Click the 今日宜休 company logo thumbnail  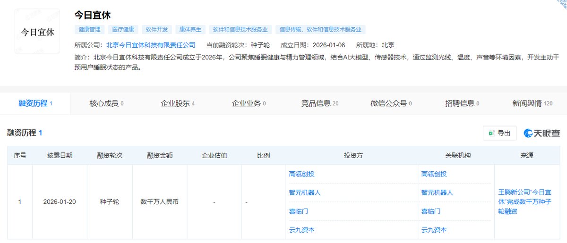click(x=38, y=32)
